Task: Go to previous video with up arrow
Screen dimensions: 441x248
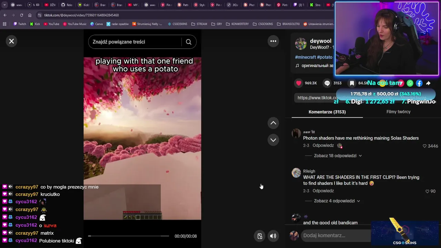Action: [273, 123]
